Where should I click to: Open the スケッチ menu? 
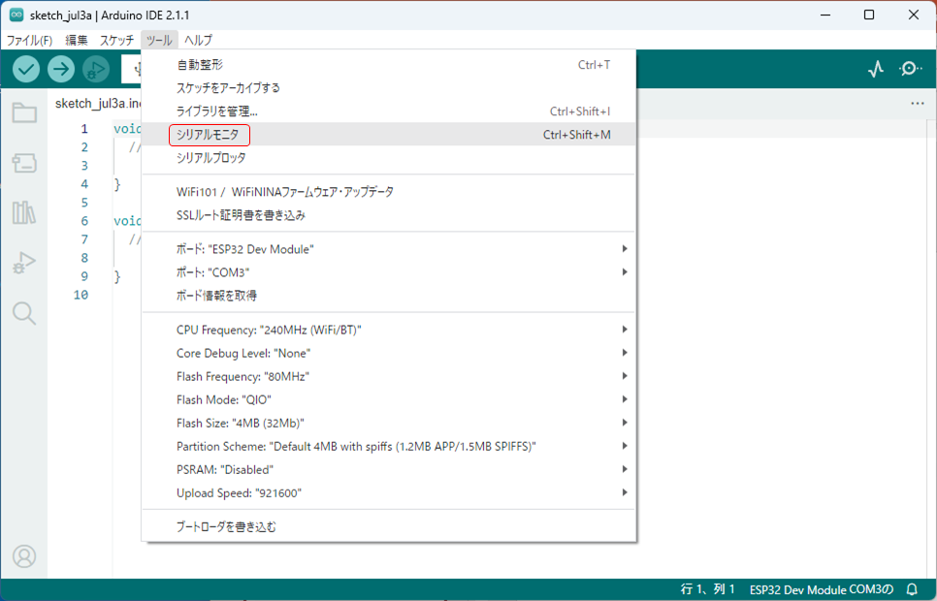tap(116, 40)
